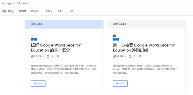Screen dimensions: 193x95
Task: Click the 適用於新學員 card header
Action: 64,24
